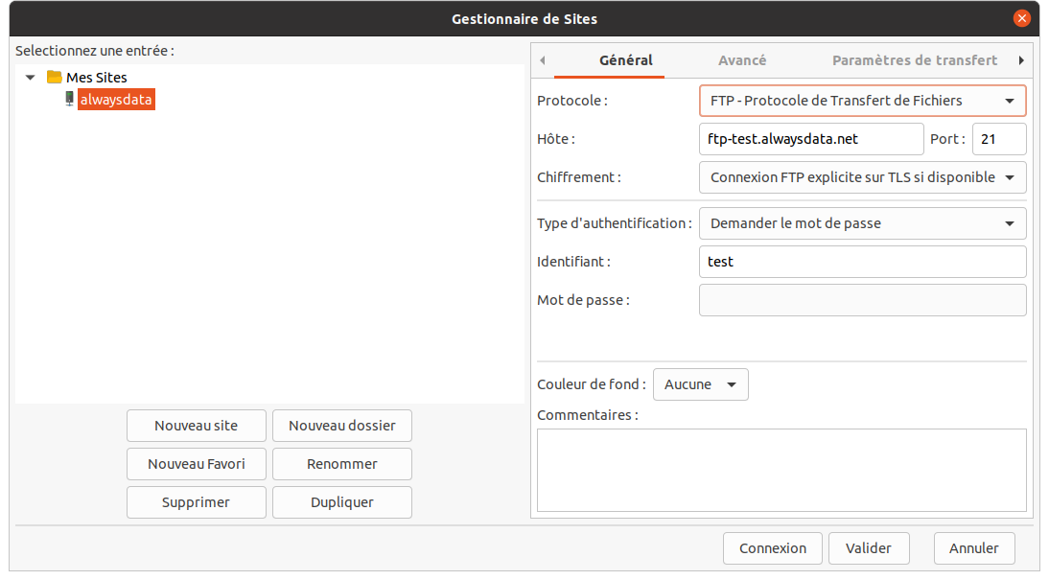Click in the Hôte input field

(811, 139)
